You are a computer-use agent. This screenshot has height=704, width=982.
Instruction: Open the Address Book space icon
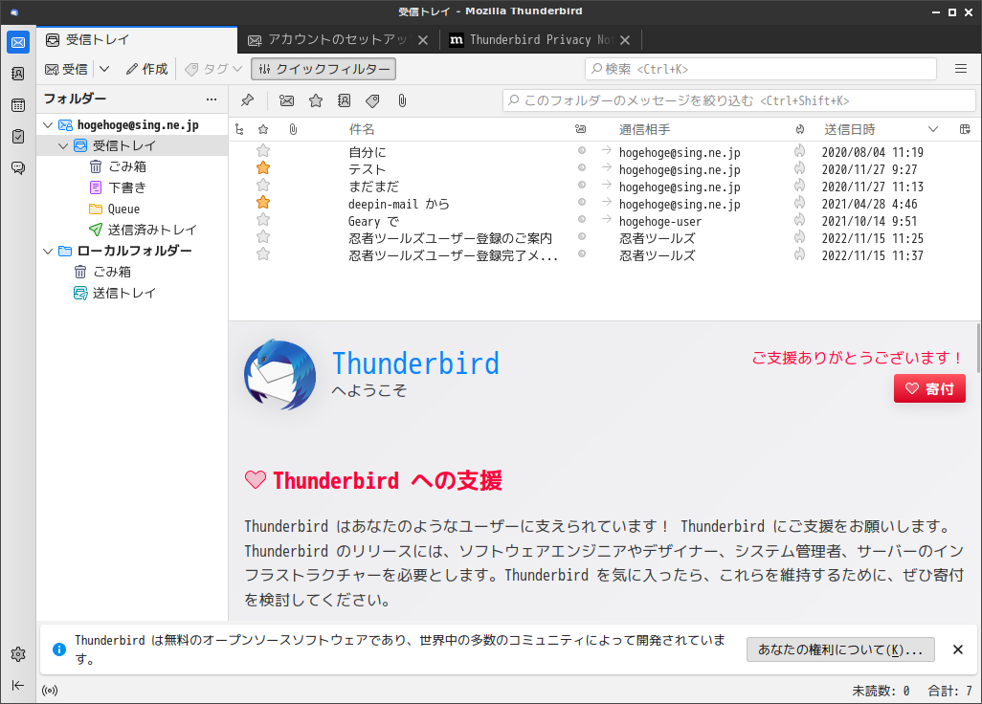click(18, 74)
